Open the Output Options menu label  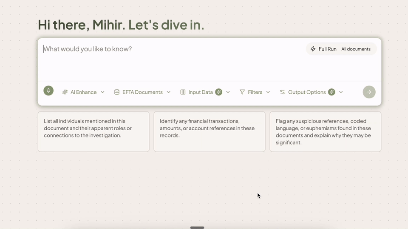pos(307,92)
